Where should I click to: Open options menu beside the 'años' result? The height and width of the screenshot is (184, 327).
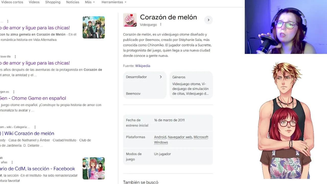(x=12, y=162)
